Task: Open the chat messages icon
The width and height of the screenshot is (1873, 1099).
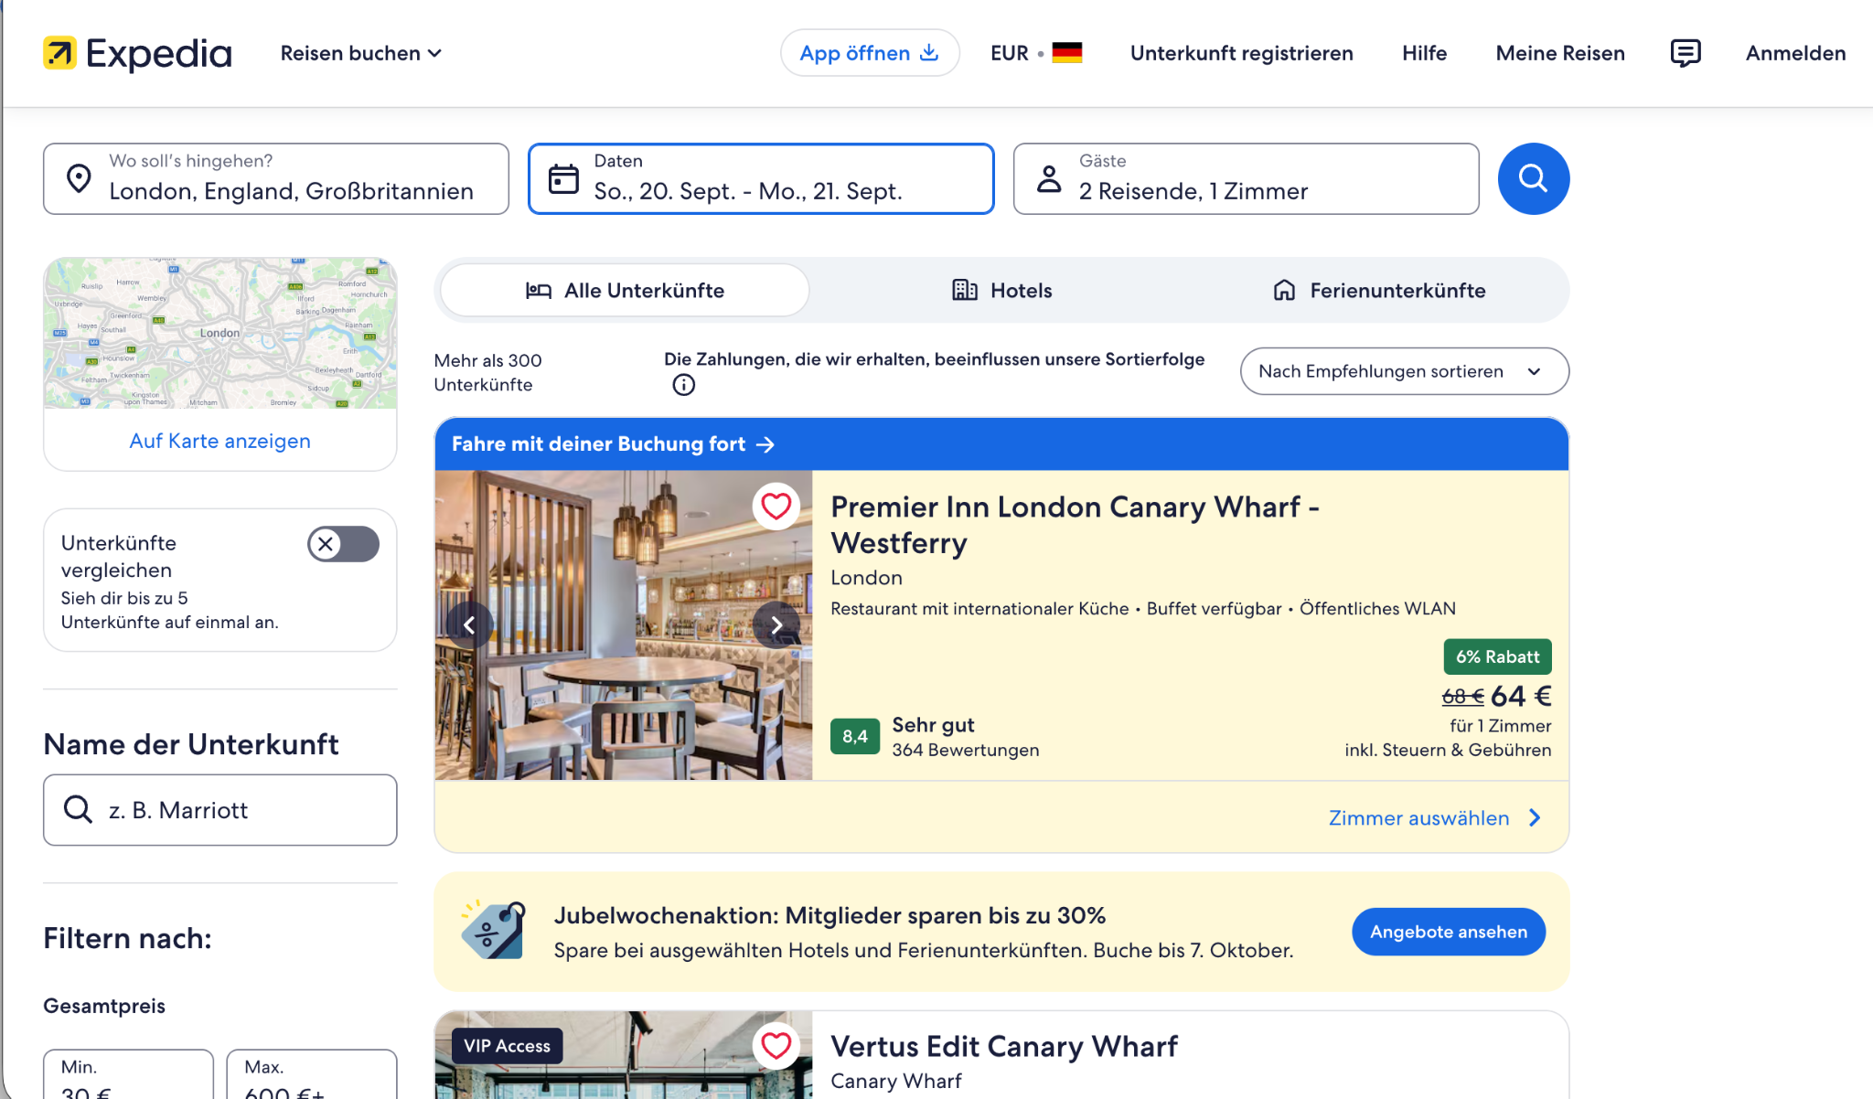Action: point(1685,53)
